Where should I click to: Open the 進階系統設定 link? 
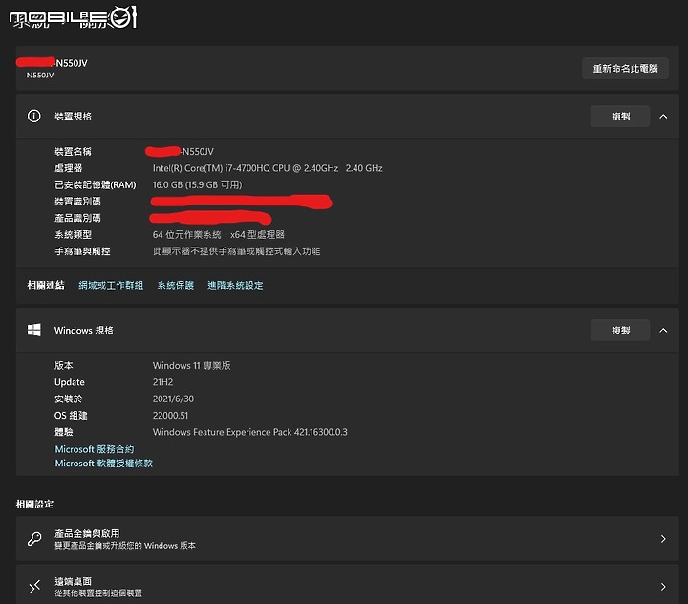pos(235,286)
